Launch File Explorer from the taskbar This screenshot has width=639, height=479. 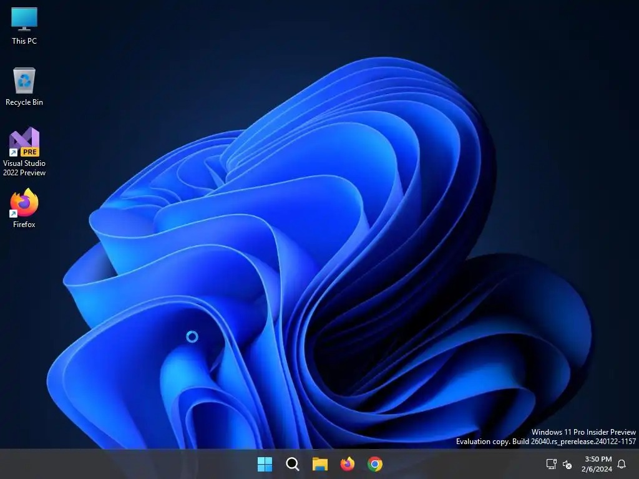pyautogui.click(x=320, y=464)
